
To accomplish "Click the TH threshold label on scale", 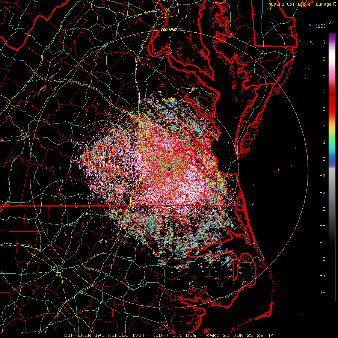I will [323, 293].
